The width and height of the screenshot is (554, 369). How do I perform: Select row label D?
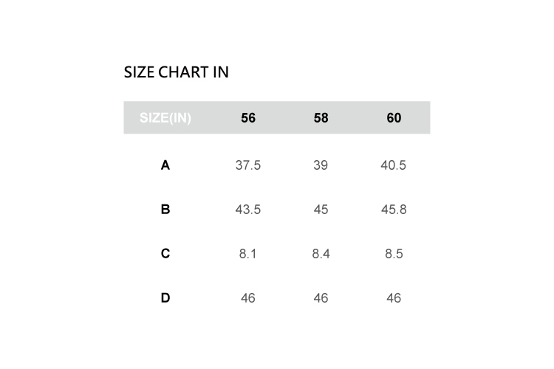165,298
